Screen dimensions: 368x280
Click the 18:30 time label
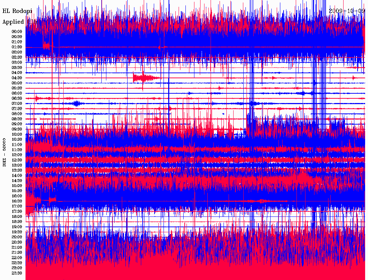[17, 221]
